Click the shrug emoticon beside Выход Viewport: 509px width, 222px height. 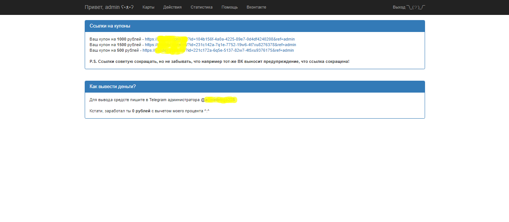point(416,7)
